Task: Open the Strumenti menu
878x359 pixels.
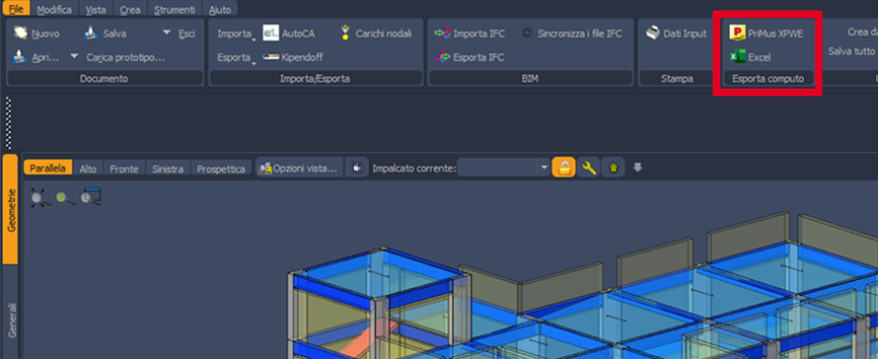Action: tap(176, 10)
